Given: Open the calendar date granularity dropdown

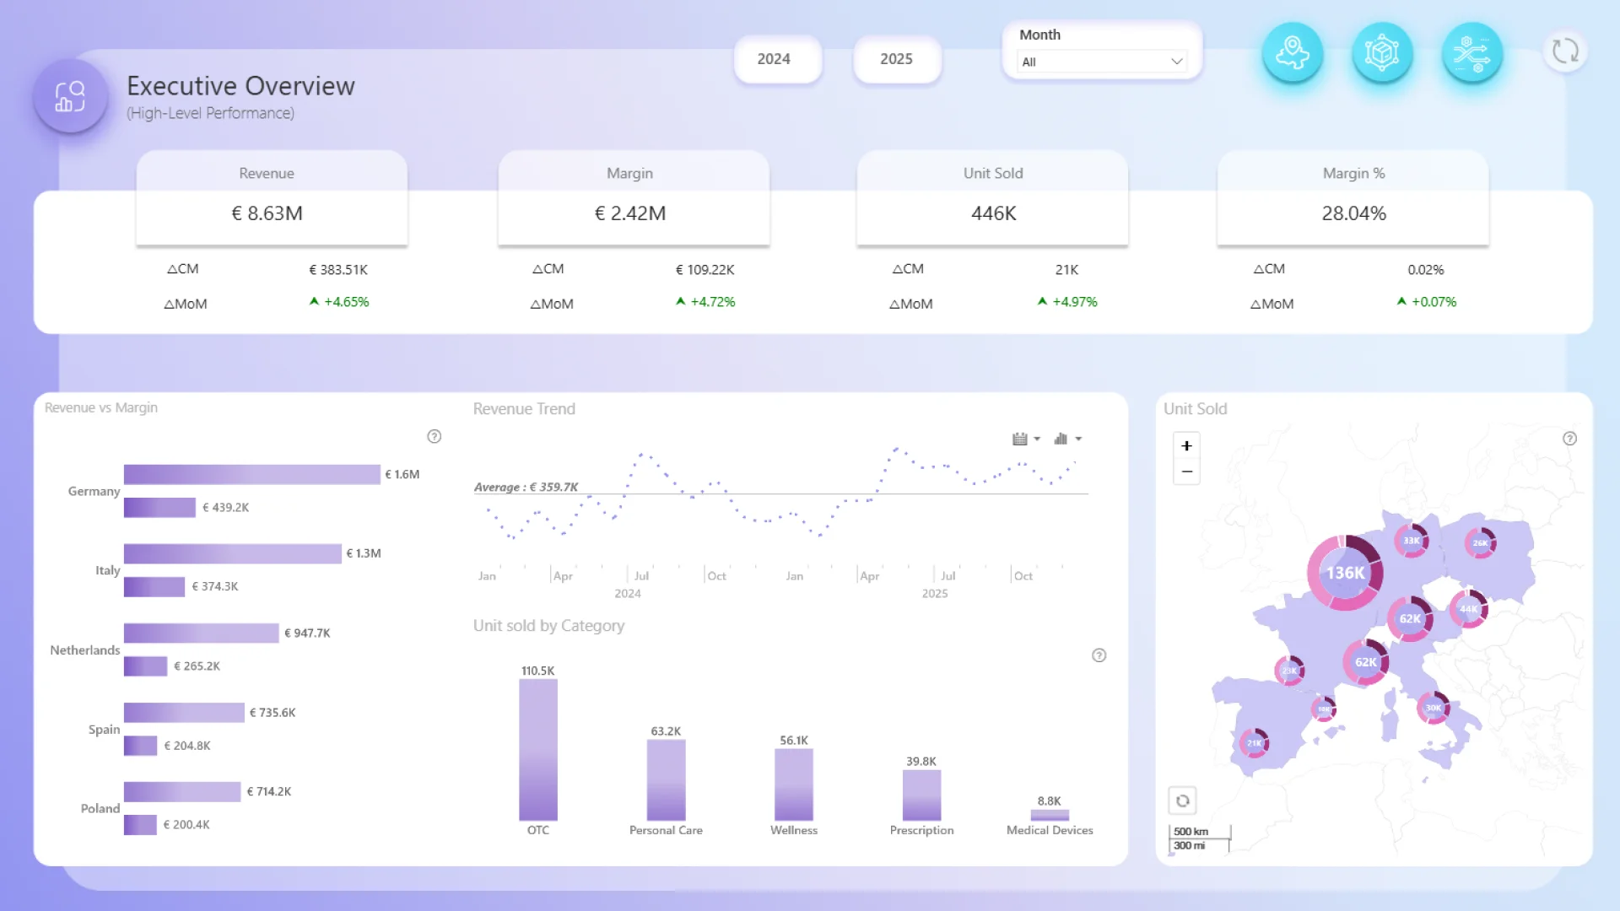Looking at the screenshot, I should click(1025, 439).
